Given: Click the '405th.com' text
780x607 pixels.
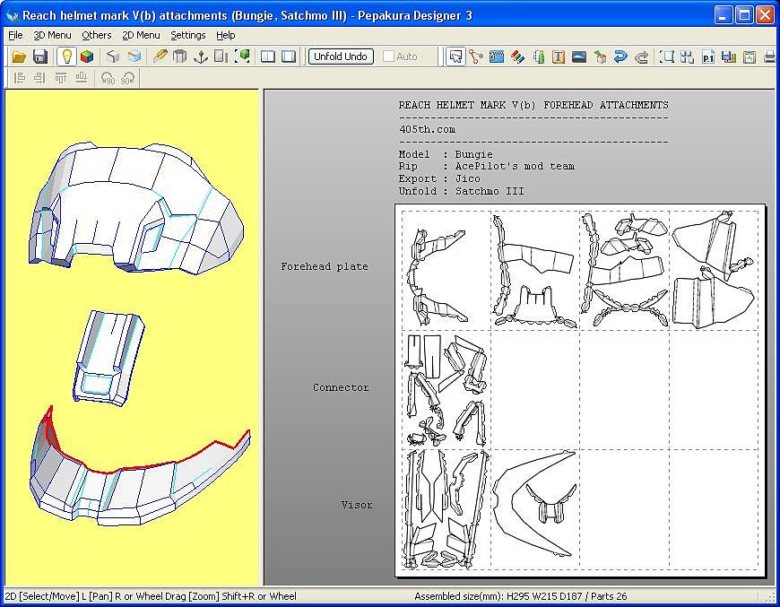Looking at the screenshot, I should coord(428,129).
